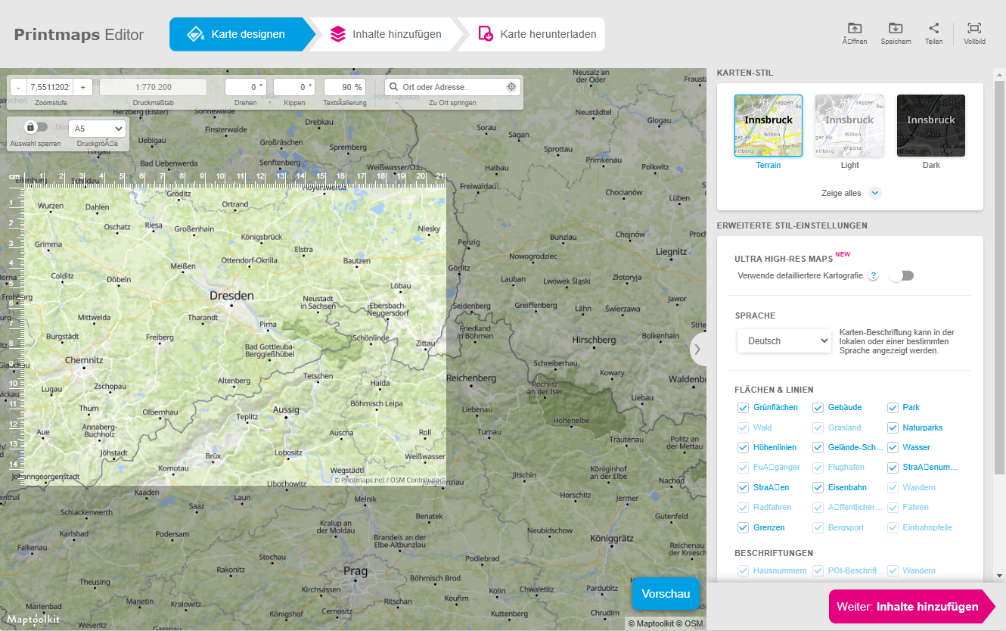Select the Light map style thumbnail
This screenshot has height=631, width=1006.
[x=849, y=126]
